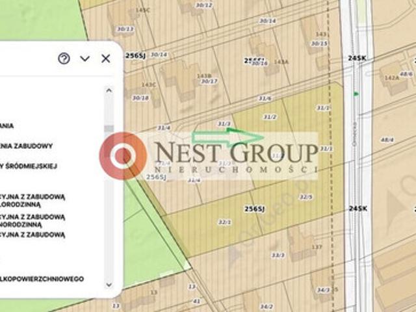Collapse the legend panel with the chevron
Screen dimensions: 416x312
(85, 58)
